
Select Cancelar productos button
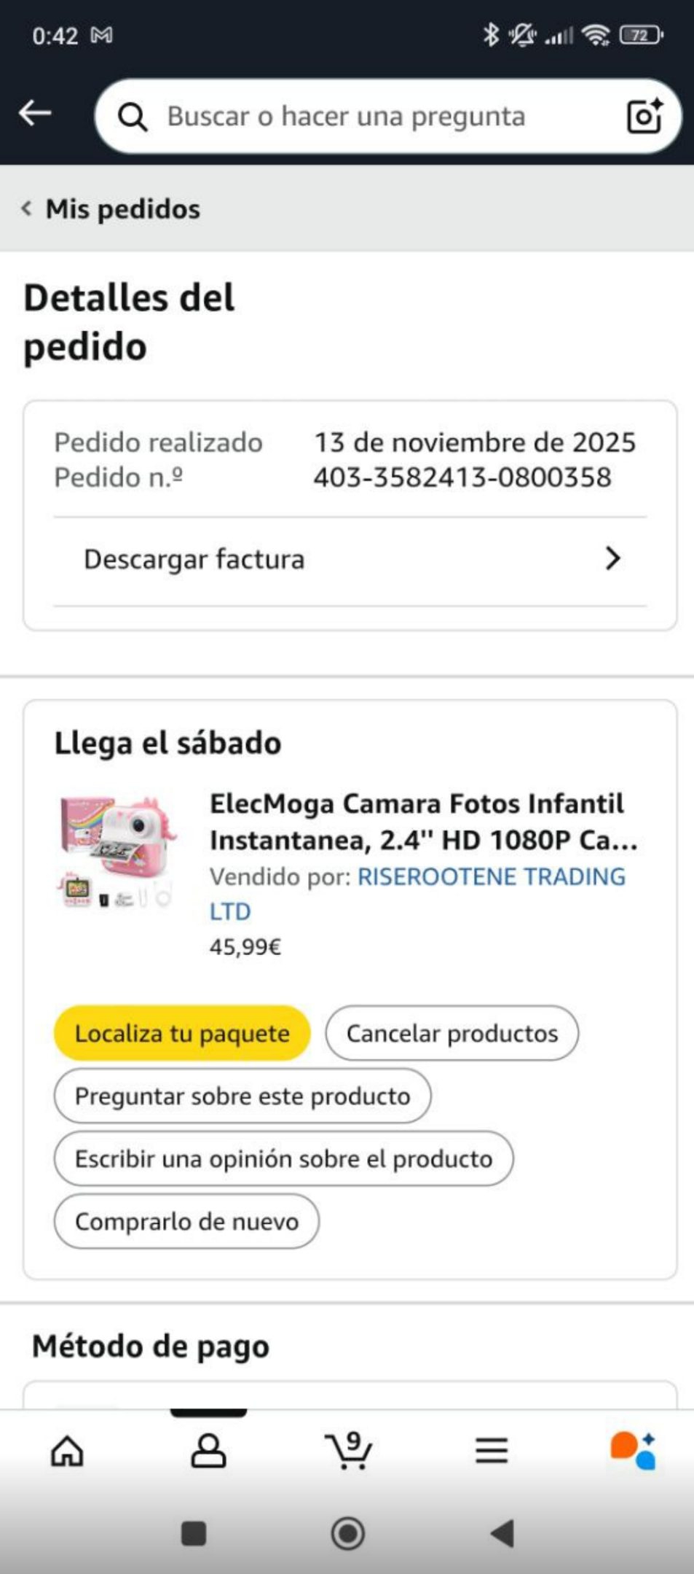click(x=452, y=1033)
